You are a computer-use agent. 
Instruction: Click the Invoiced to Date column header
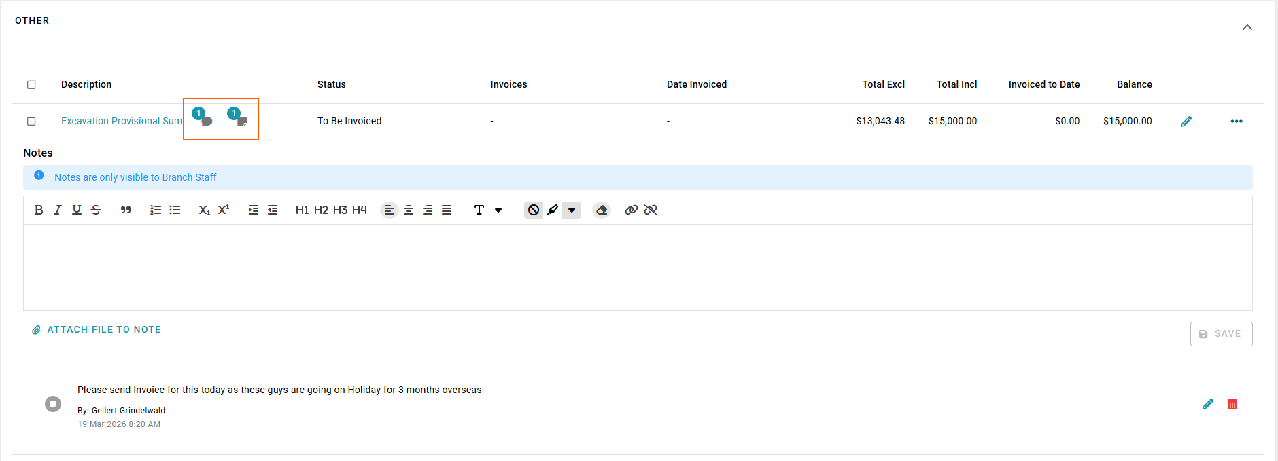[x=1044, y=84]
